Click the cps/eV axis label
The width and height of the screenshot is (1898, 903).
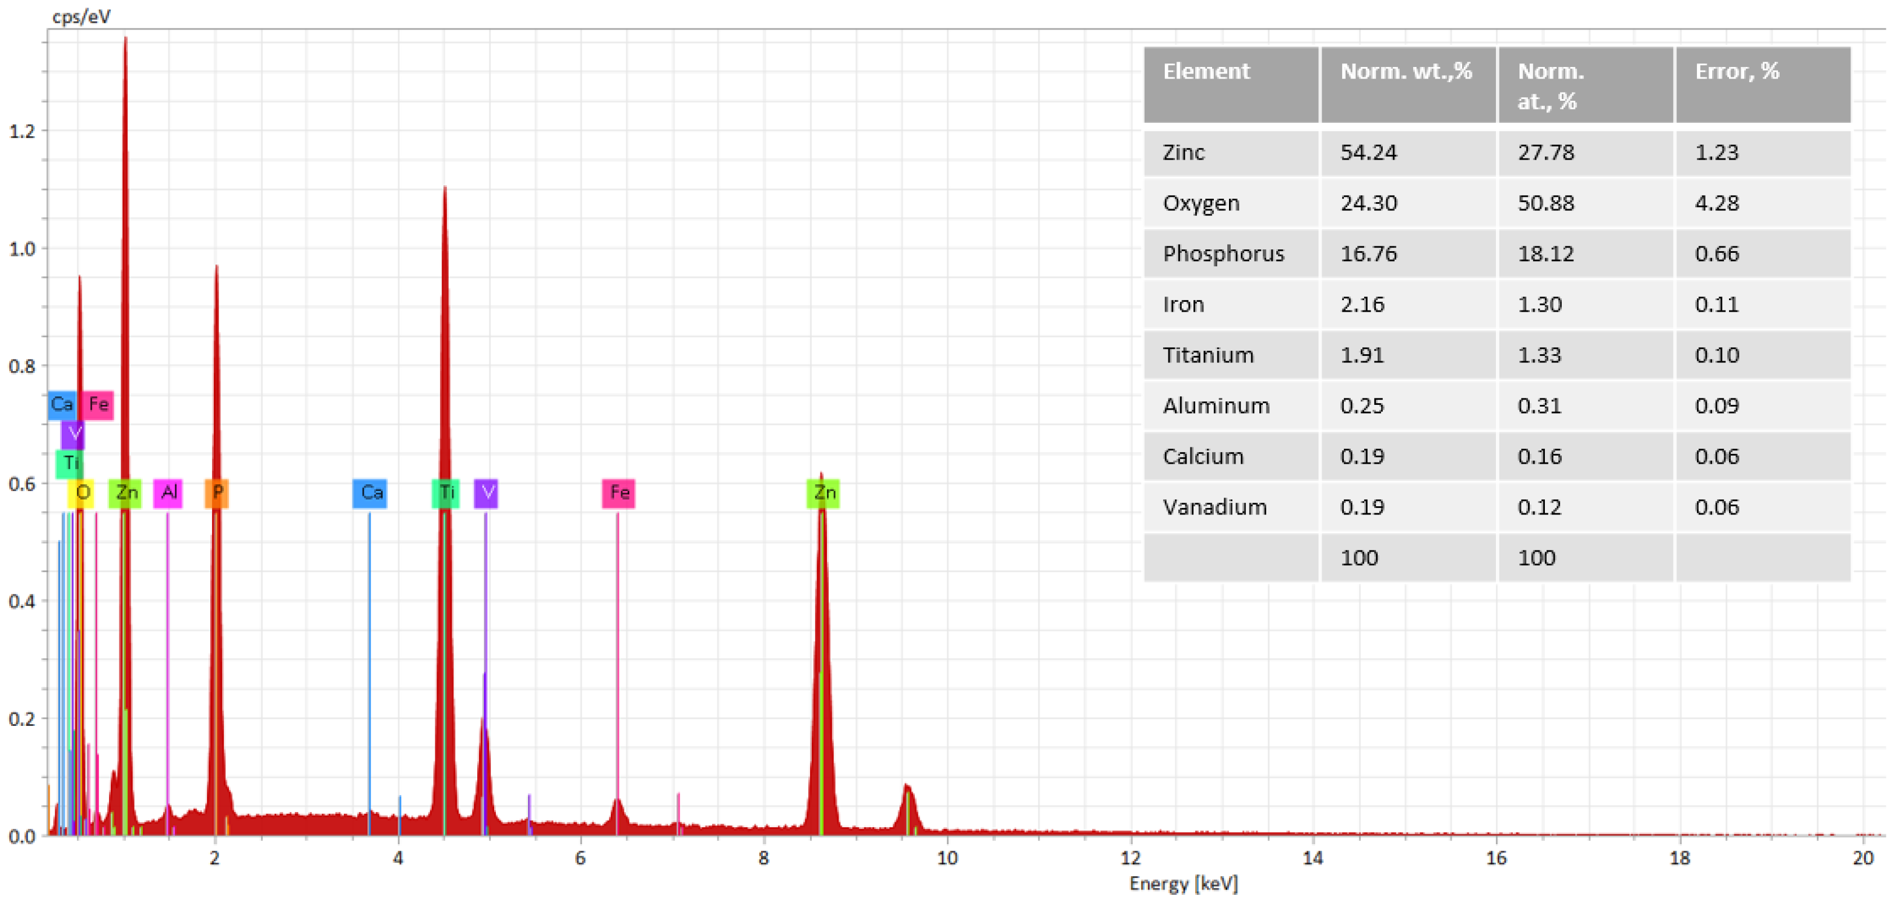[x=81, y=16]
